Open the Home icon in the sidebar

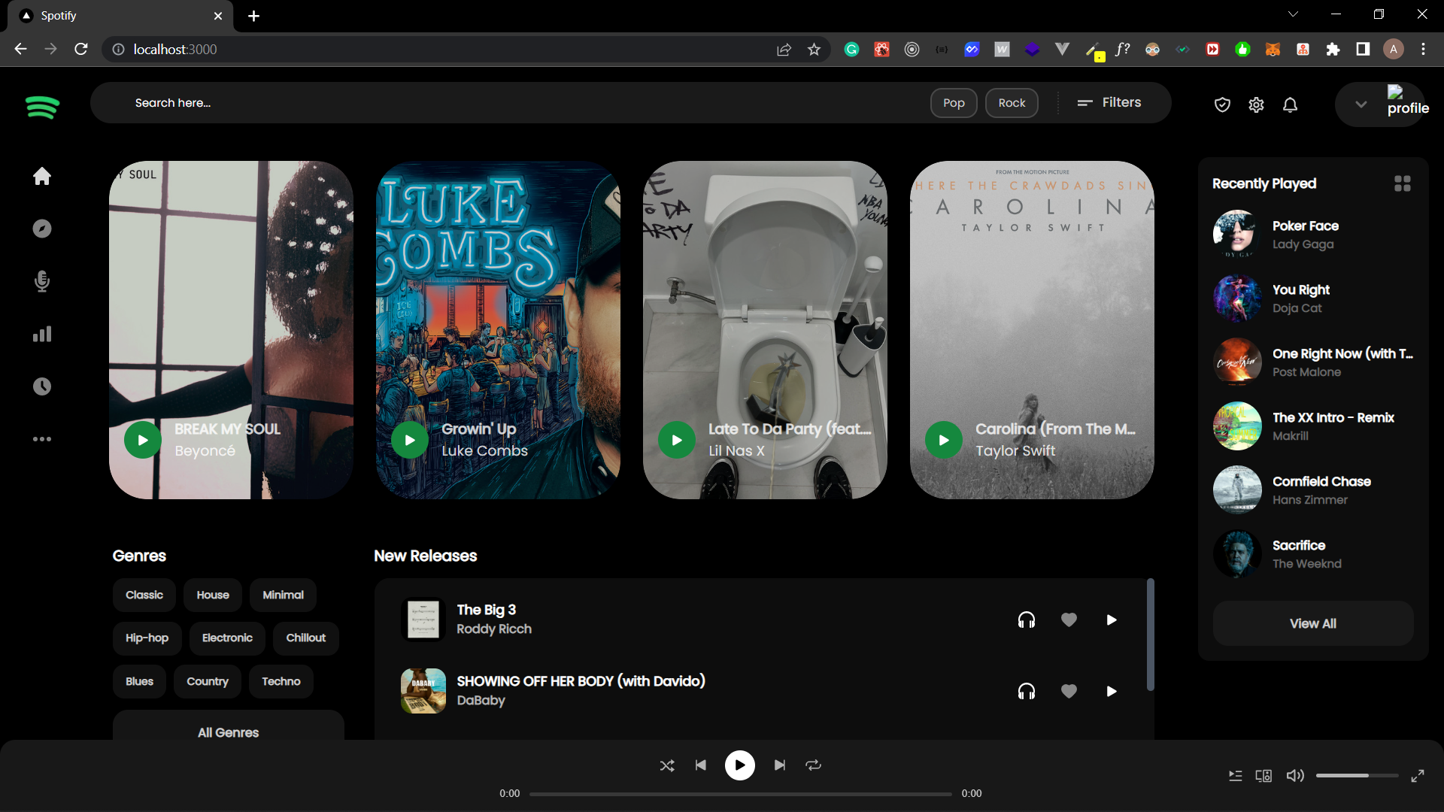click(42, 176)
